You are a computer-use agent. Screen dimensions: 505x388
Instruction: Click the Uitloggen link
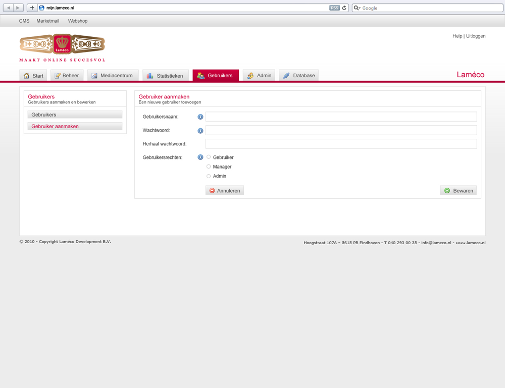tap(476, 36)
